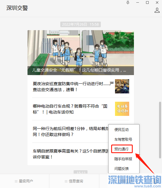Open the children traffic safety cover article

[x=81, y=53]
